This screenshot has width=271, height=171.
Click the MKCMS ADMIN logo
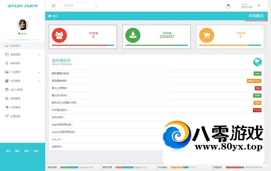[x=23, y=6]
